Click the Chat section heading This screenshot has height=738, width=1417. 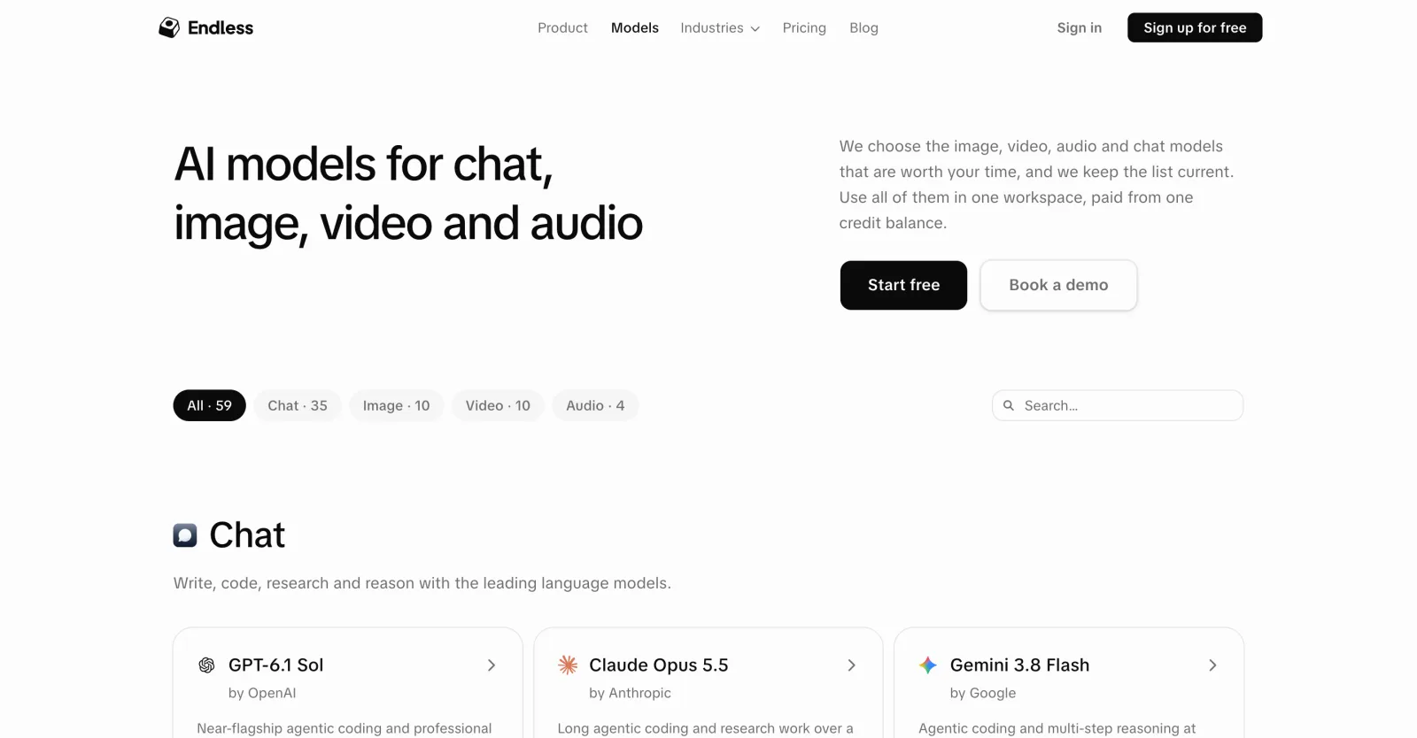pyautogui.click(x=247, y=535)
